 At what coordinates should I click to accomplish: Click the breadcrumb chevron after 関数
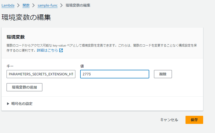click(x=34, y=5)
